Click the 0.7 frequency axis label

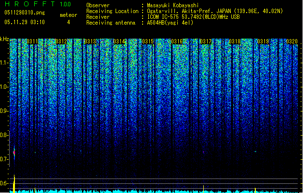click(x=4, y=159)
